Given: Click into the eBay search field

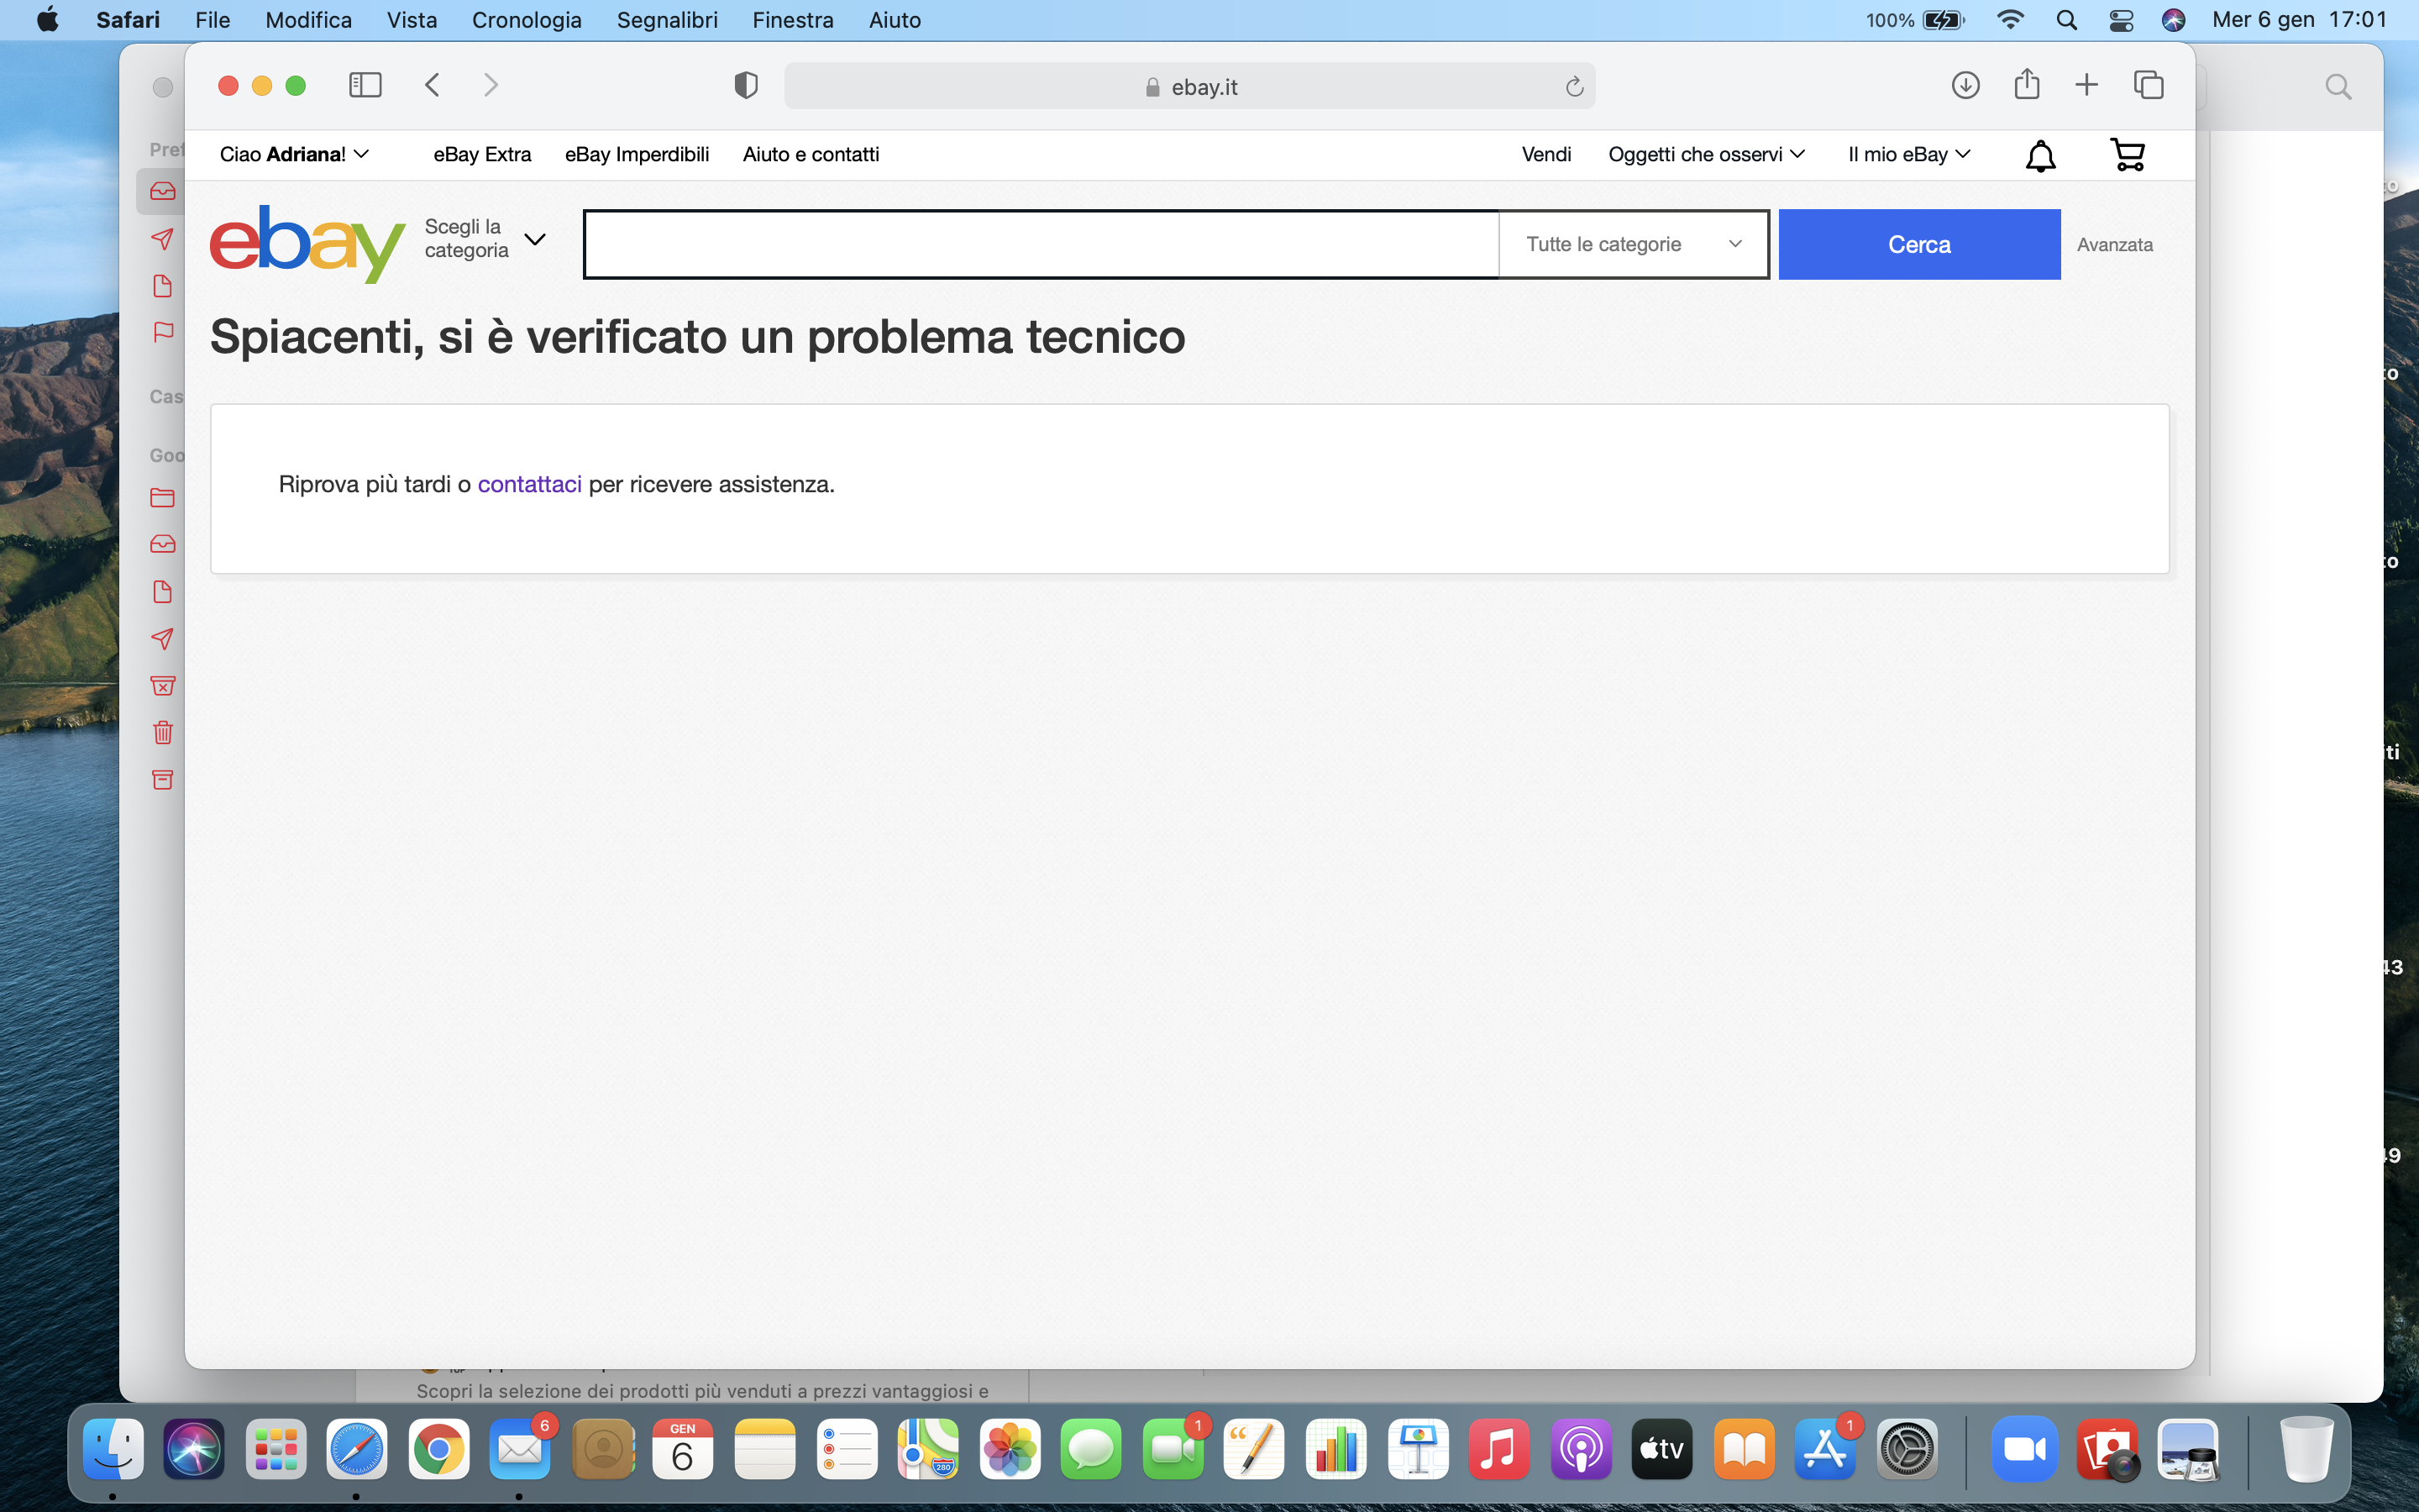Looking at the screenshot, I should pyautogui.click(x=1042, y=244).
